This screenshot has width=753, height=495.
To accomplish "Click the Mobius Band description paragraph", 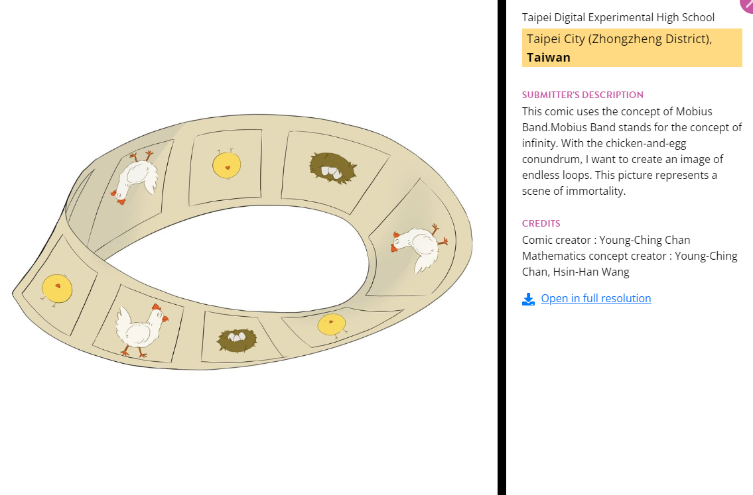I will coord(632,151).
